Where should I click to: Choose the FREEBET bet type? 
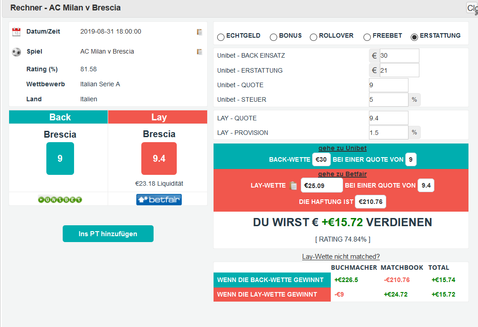pyautogui.click(x=367, y=37)
